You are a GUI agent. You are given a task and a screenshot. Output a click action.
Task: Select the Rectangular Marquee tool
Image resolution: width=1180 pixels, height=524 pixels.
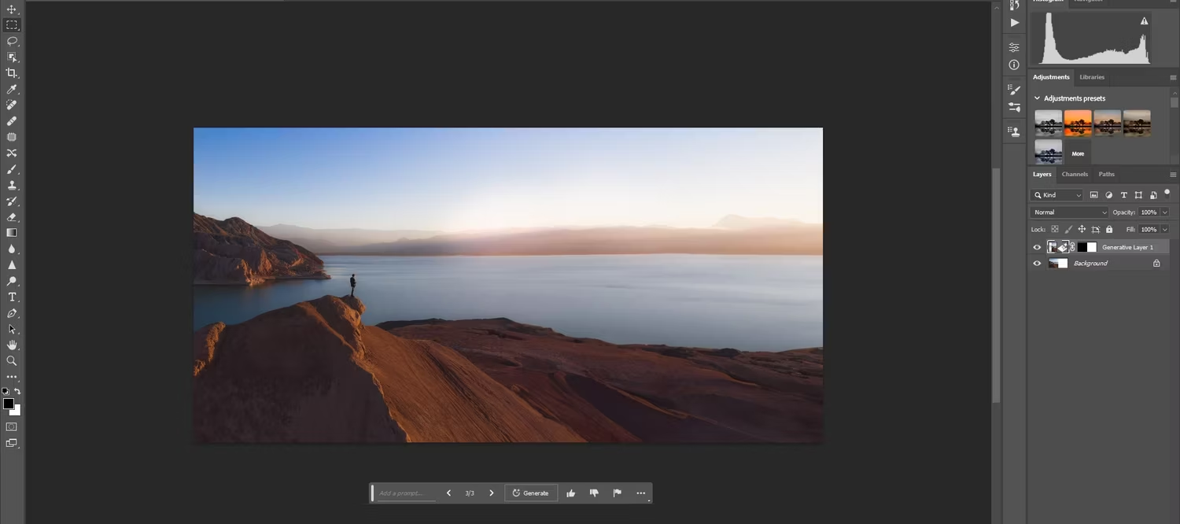click(12, 24)
